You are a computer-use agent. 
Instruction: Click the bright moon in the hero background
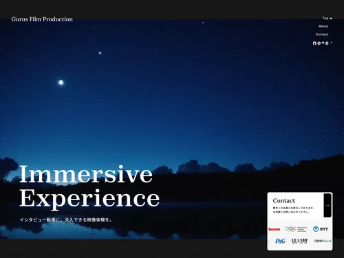click(61, 83)
